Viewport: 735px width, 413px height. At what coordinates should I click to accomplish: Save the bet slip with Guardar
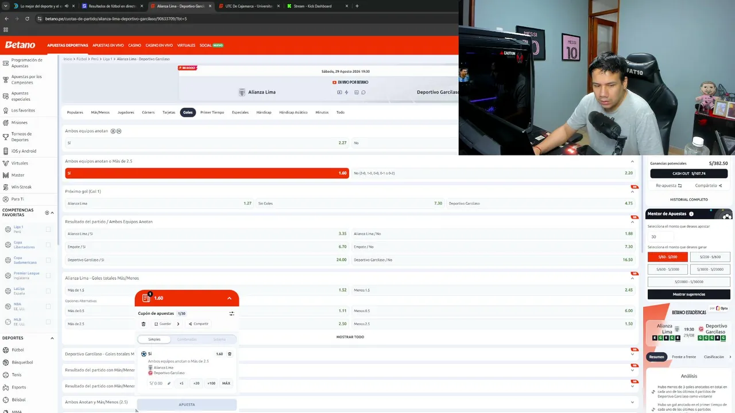click(x=163, y=324)
